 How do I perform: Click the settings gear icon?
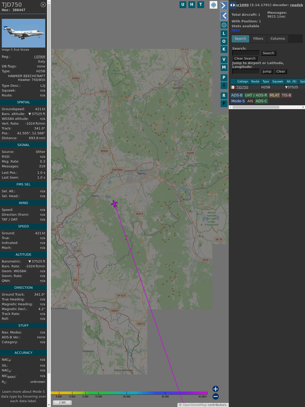[224, 25]
